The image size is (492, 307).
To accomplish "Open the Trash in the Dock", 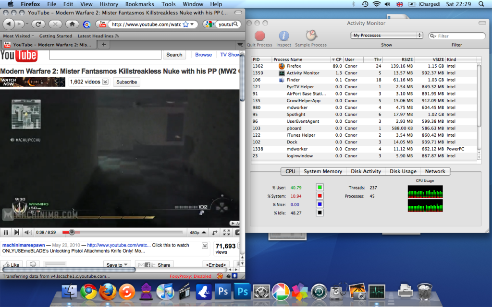I will point(425,291).
